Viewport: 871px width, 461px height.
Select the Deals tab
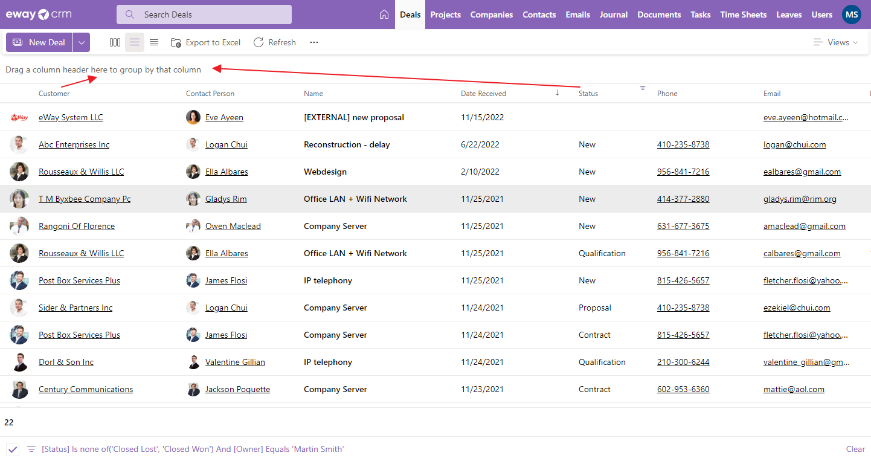(410, 15)
